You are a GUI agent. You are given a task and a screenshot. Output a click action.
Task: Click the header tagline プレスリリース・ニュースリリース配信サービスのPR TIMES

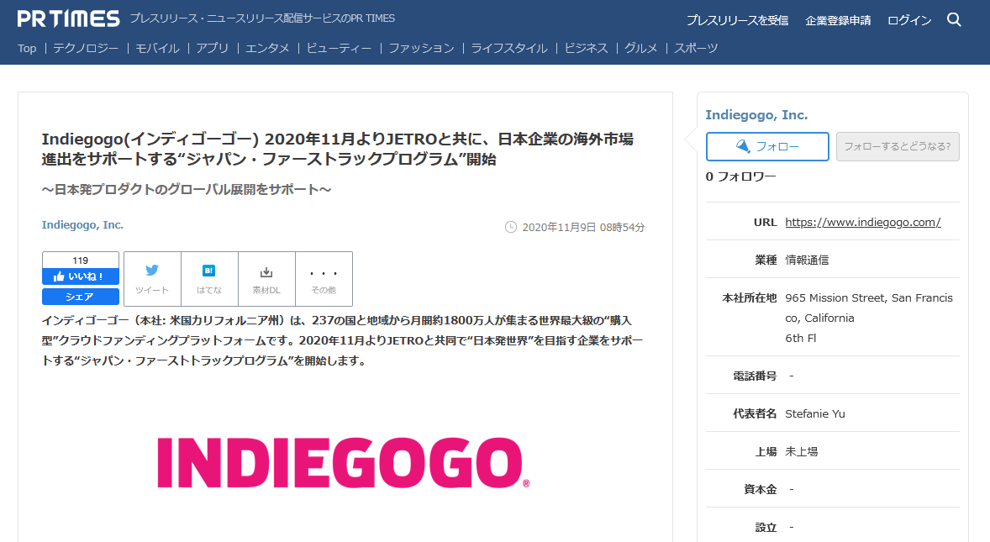[x=263, y=19]
